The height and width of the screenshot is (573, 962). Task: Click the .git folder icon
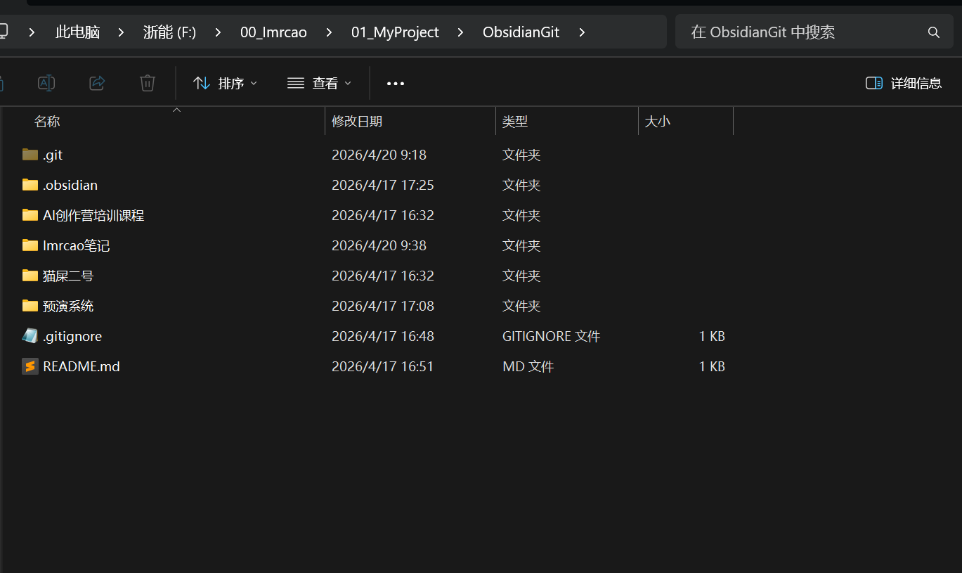click(x=30, y=155)
